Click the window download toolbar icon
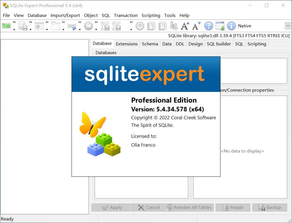Viewport: 292px width, 223px height. [x=220, y=26]
